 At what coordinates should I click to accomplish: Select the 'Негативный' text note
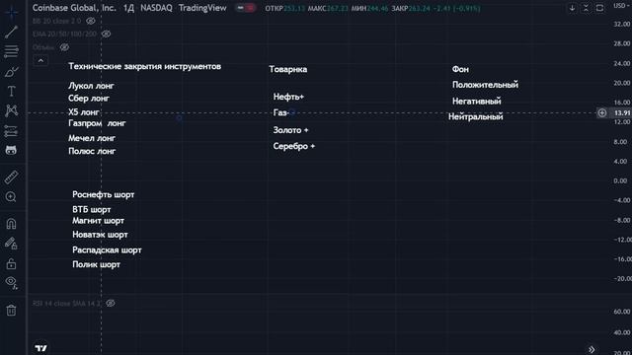(x=476, y=101)
